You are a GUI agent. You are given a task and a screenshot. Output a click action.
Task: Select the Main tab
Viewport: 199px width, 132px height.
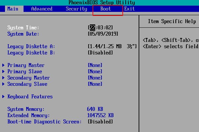[x=13, y=9]
